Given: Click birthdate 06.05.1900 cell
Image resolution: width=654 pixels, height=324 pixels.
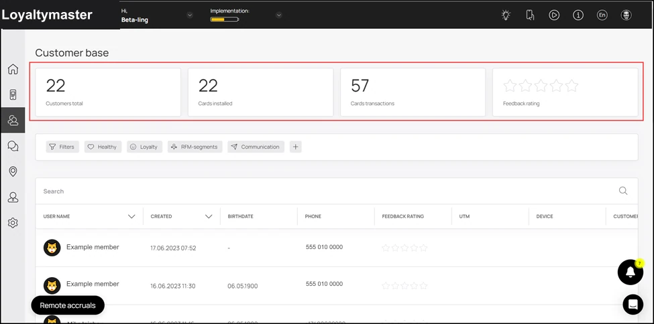Looking at the screenshot, I should pyautogui.click(x=243, y=286).
